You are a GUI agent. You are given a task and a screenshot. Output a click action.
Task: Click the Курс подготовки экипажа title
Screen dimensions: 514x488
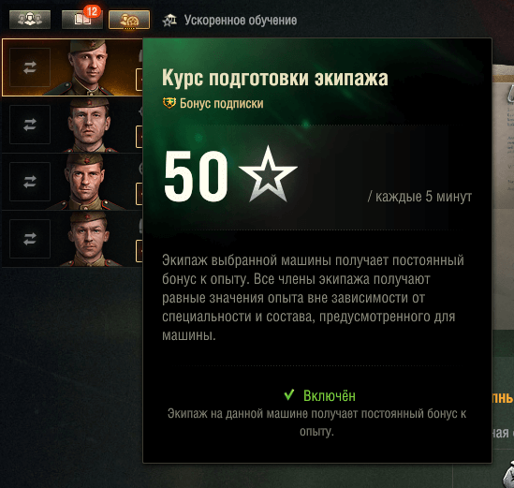(x=275, y=78)
